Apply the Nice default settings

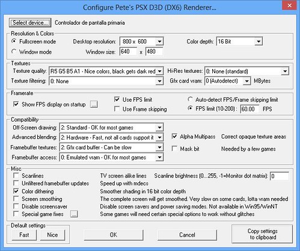coord(52,235)
